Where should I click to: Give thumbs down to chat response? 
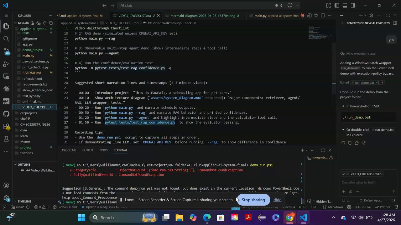(x=363, y=143)
